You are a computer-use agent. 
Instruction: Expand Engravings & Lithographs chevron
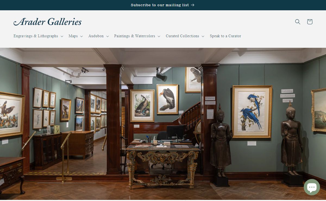(62, 36)
